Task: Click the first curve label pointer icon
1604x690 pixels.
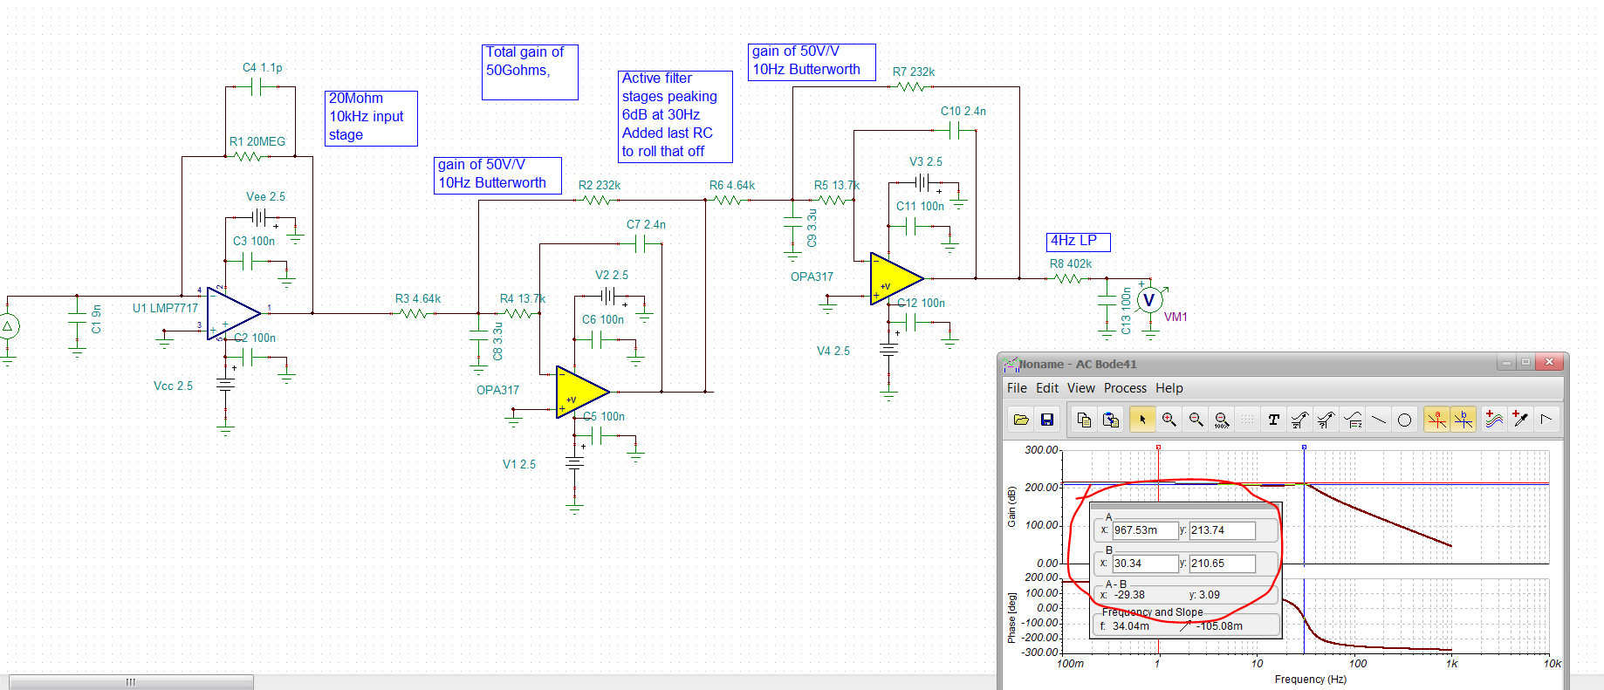Action: click(x=1299, y=420)
